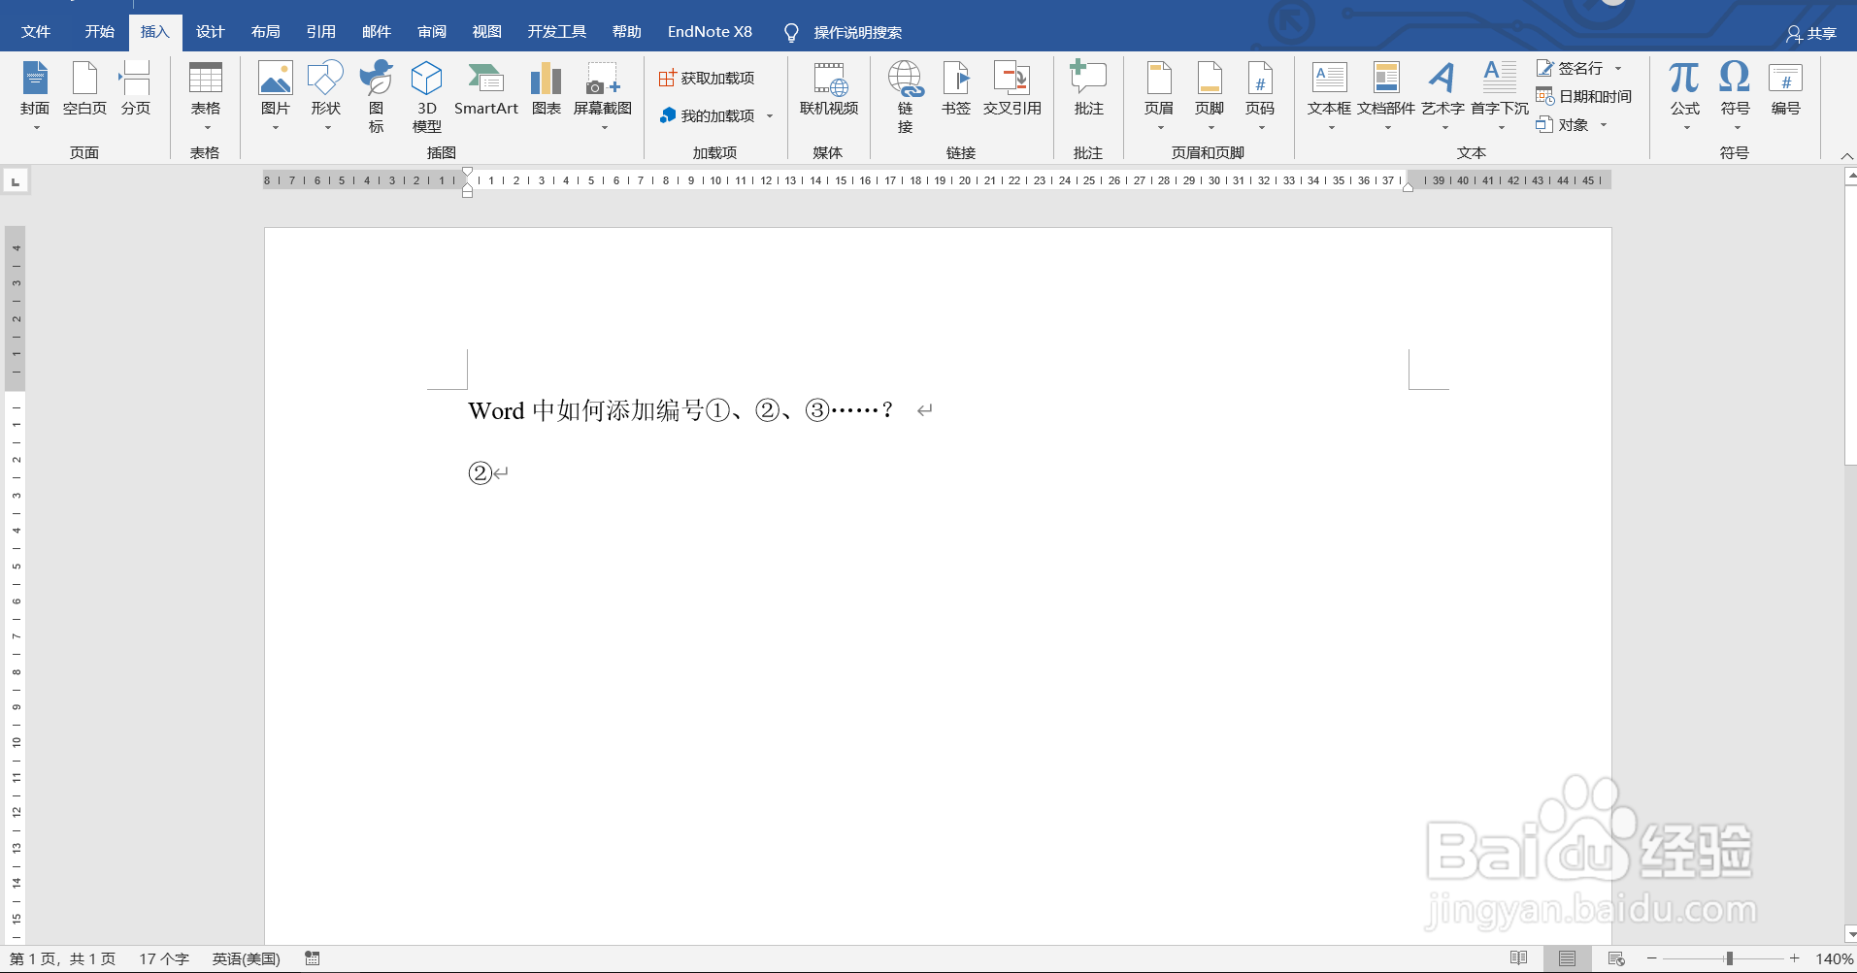Expand the equation (公式) dropdown arrow
Viewport: 1857px width, 973px height.
[x=1686, y=128]
